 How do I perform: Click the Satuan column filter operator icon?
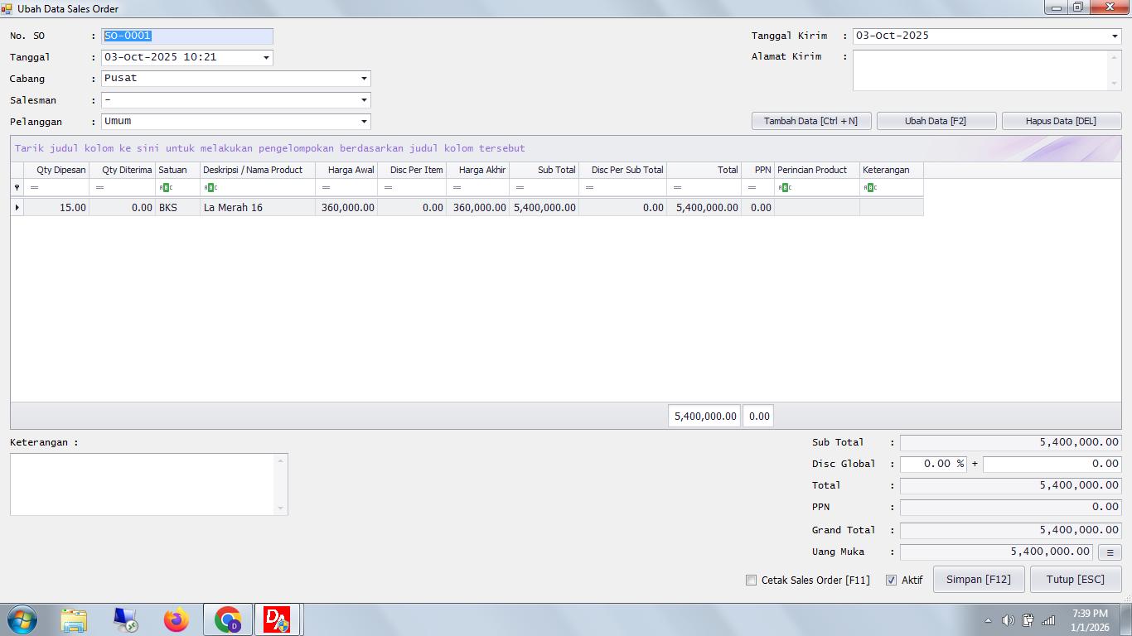tap(166, 188)
